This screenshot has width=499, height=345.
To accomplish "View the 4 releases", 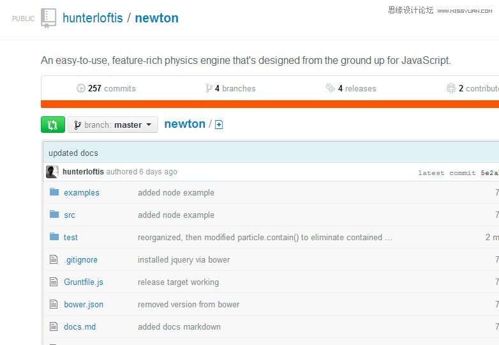I will click(357, 88).
